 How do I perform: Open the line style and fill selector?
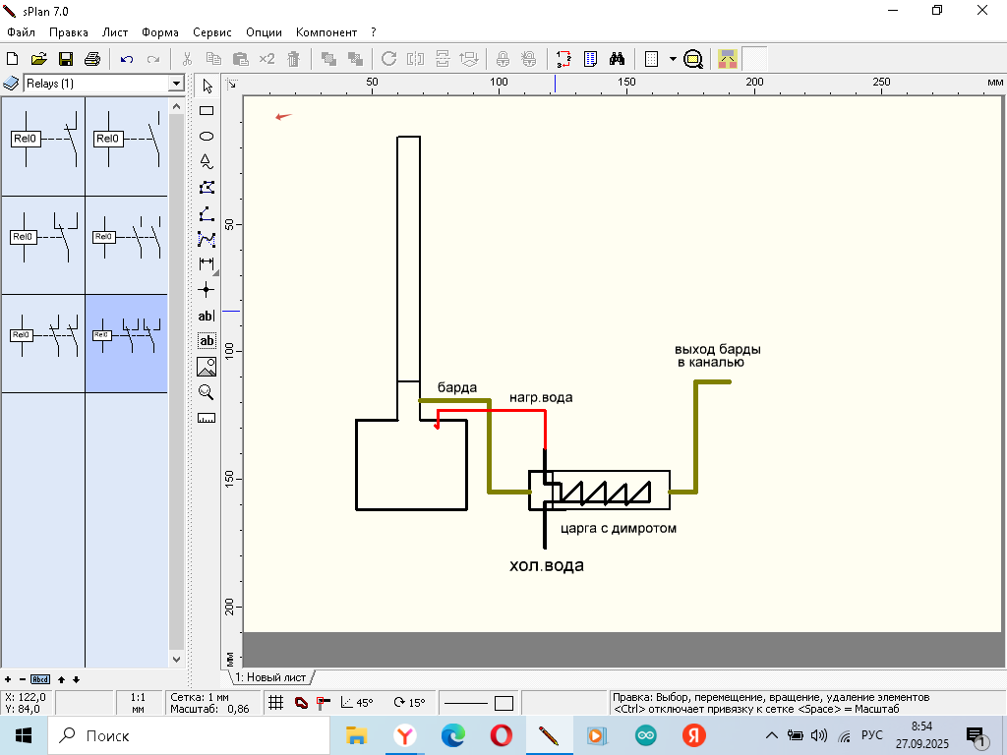coord(478,703)
